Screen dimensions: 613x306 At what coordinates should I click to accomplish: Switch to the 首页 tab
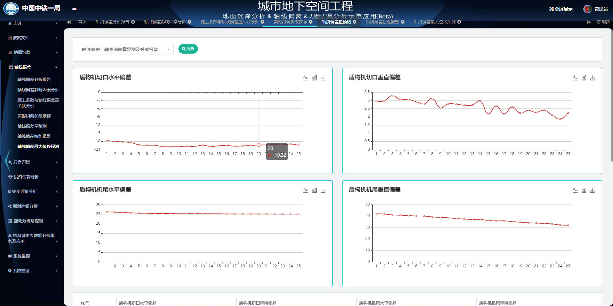click(x=82, y=22)
